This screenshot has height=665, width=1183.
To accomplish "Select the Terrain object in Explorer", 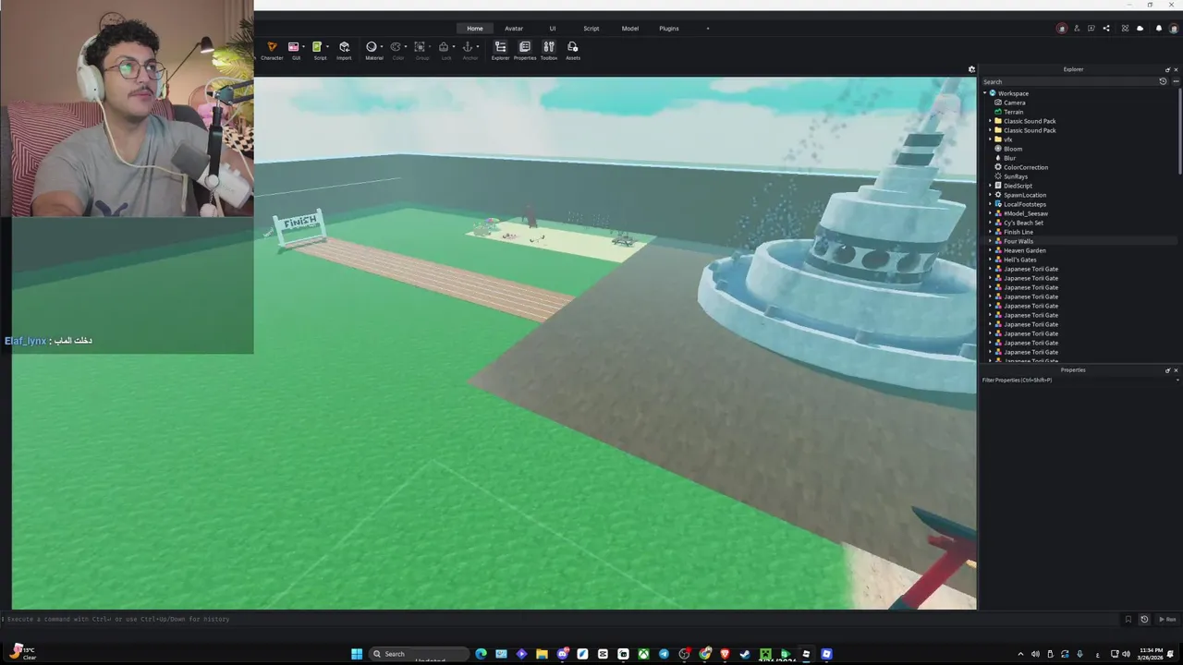I will click(1013, 112).
